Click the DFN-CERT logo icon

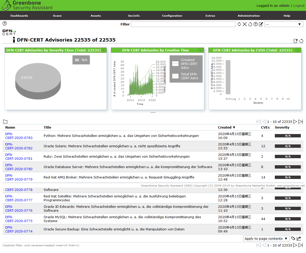click(x=9, y=32)
